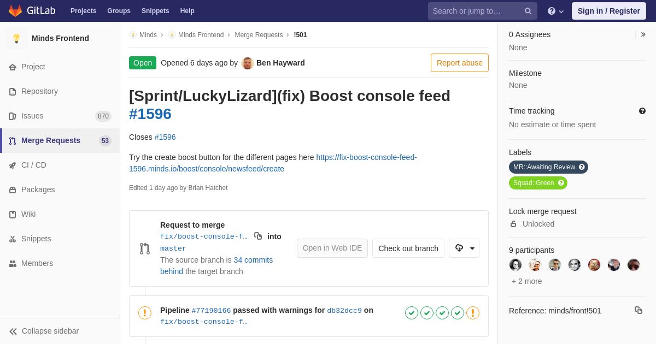Click the last pipeline stage warning icon
The image size is (656, 344).
point(473,313)
